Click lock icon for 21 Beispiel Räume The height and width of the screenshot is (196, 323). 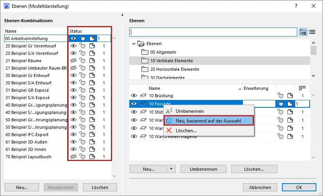[x=82, y=61]
